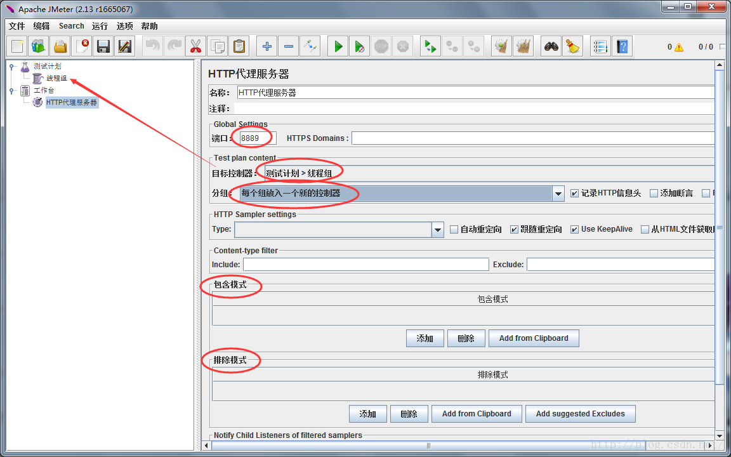The image size is (731, 457).
Task: Click the 端口 port input field
Action: coord(258,138)
